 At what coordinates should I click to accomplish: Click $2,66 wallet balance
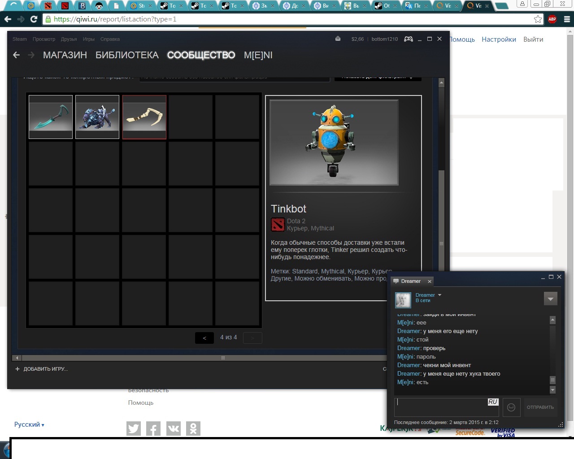pos(357,39)
